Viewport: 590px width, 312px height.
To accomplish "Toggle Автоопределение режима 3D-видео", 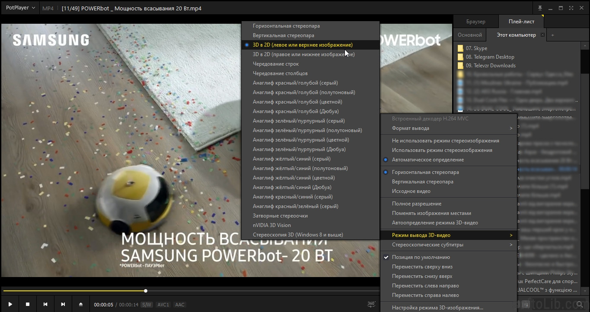I will click(x=449, y=223).
